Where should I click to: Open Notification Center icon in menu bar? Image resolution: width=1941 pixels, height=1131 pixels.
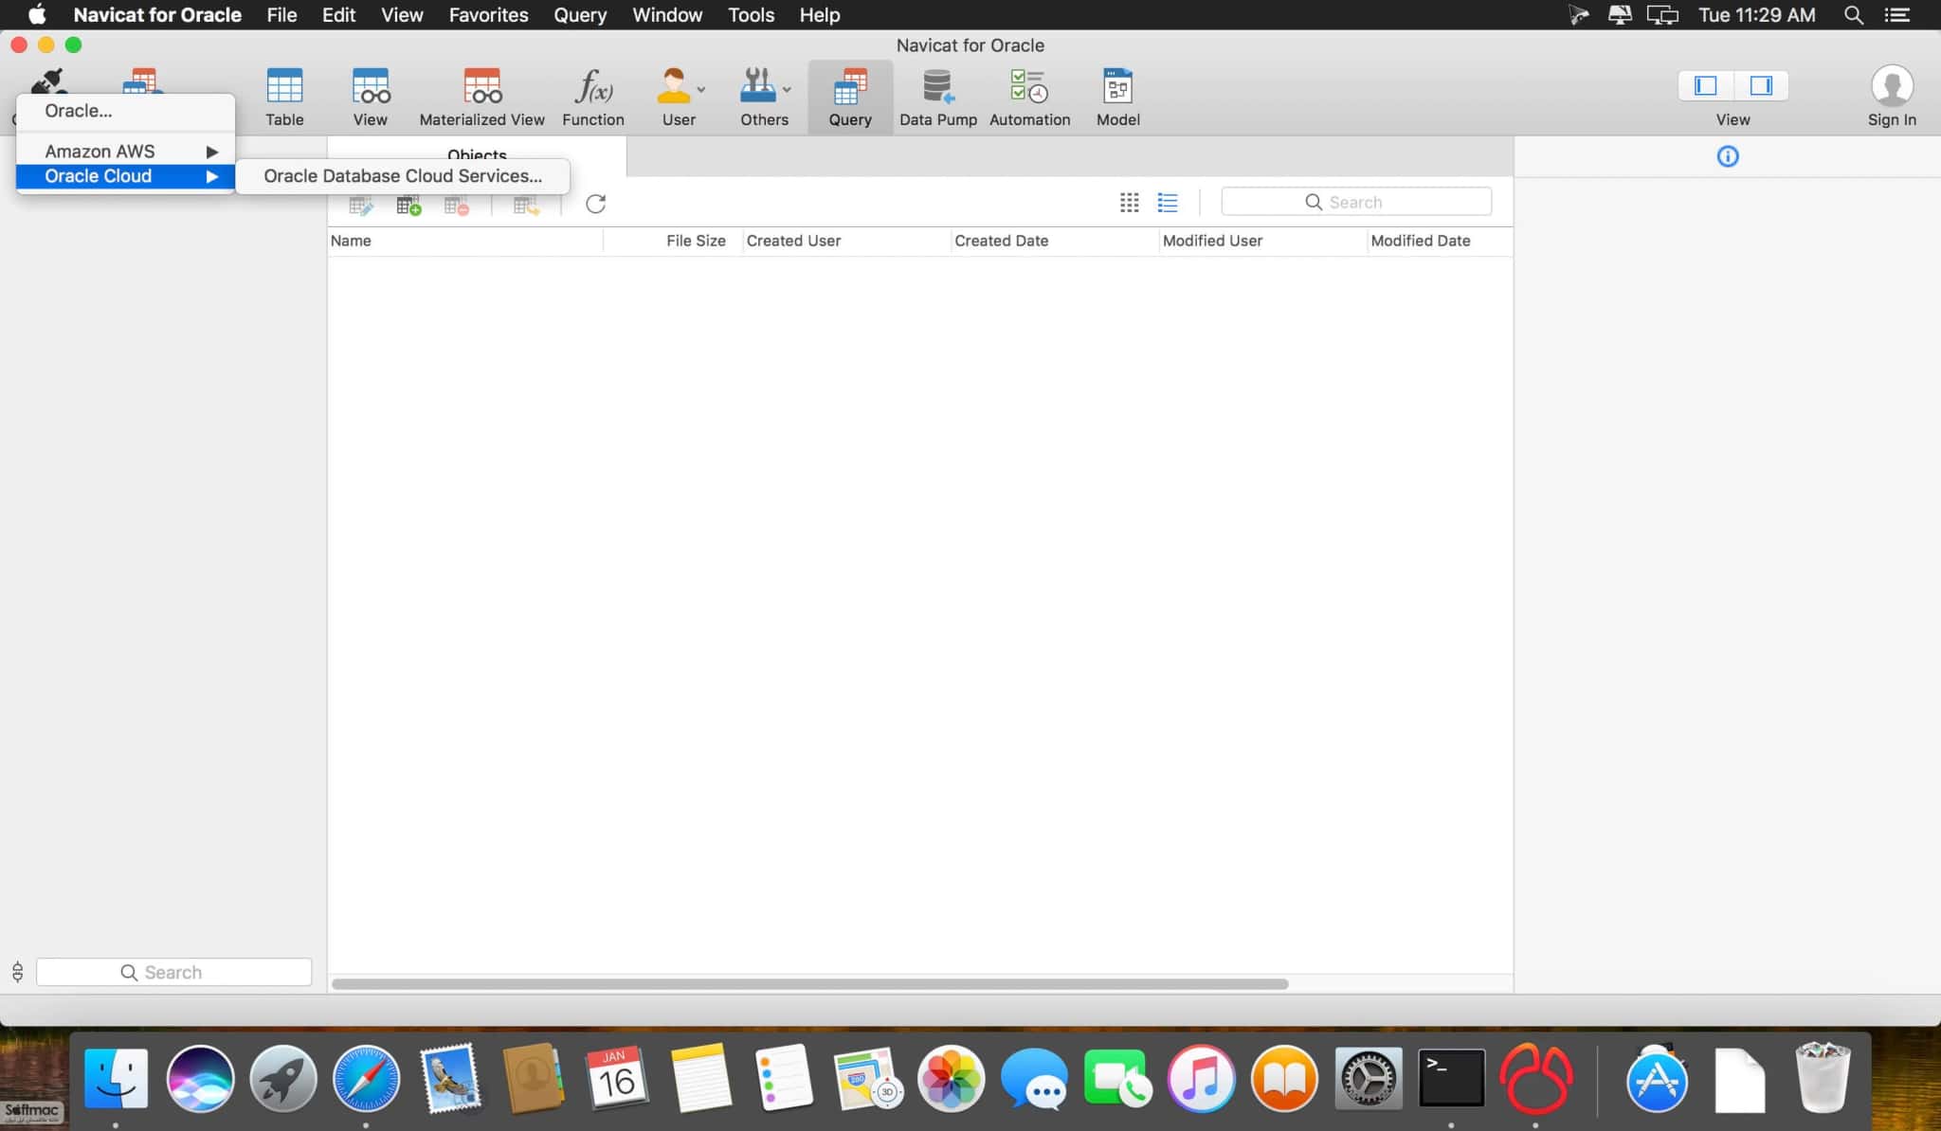(x=1897, y=14)
